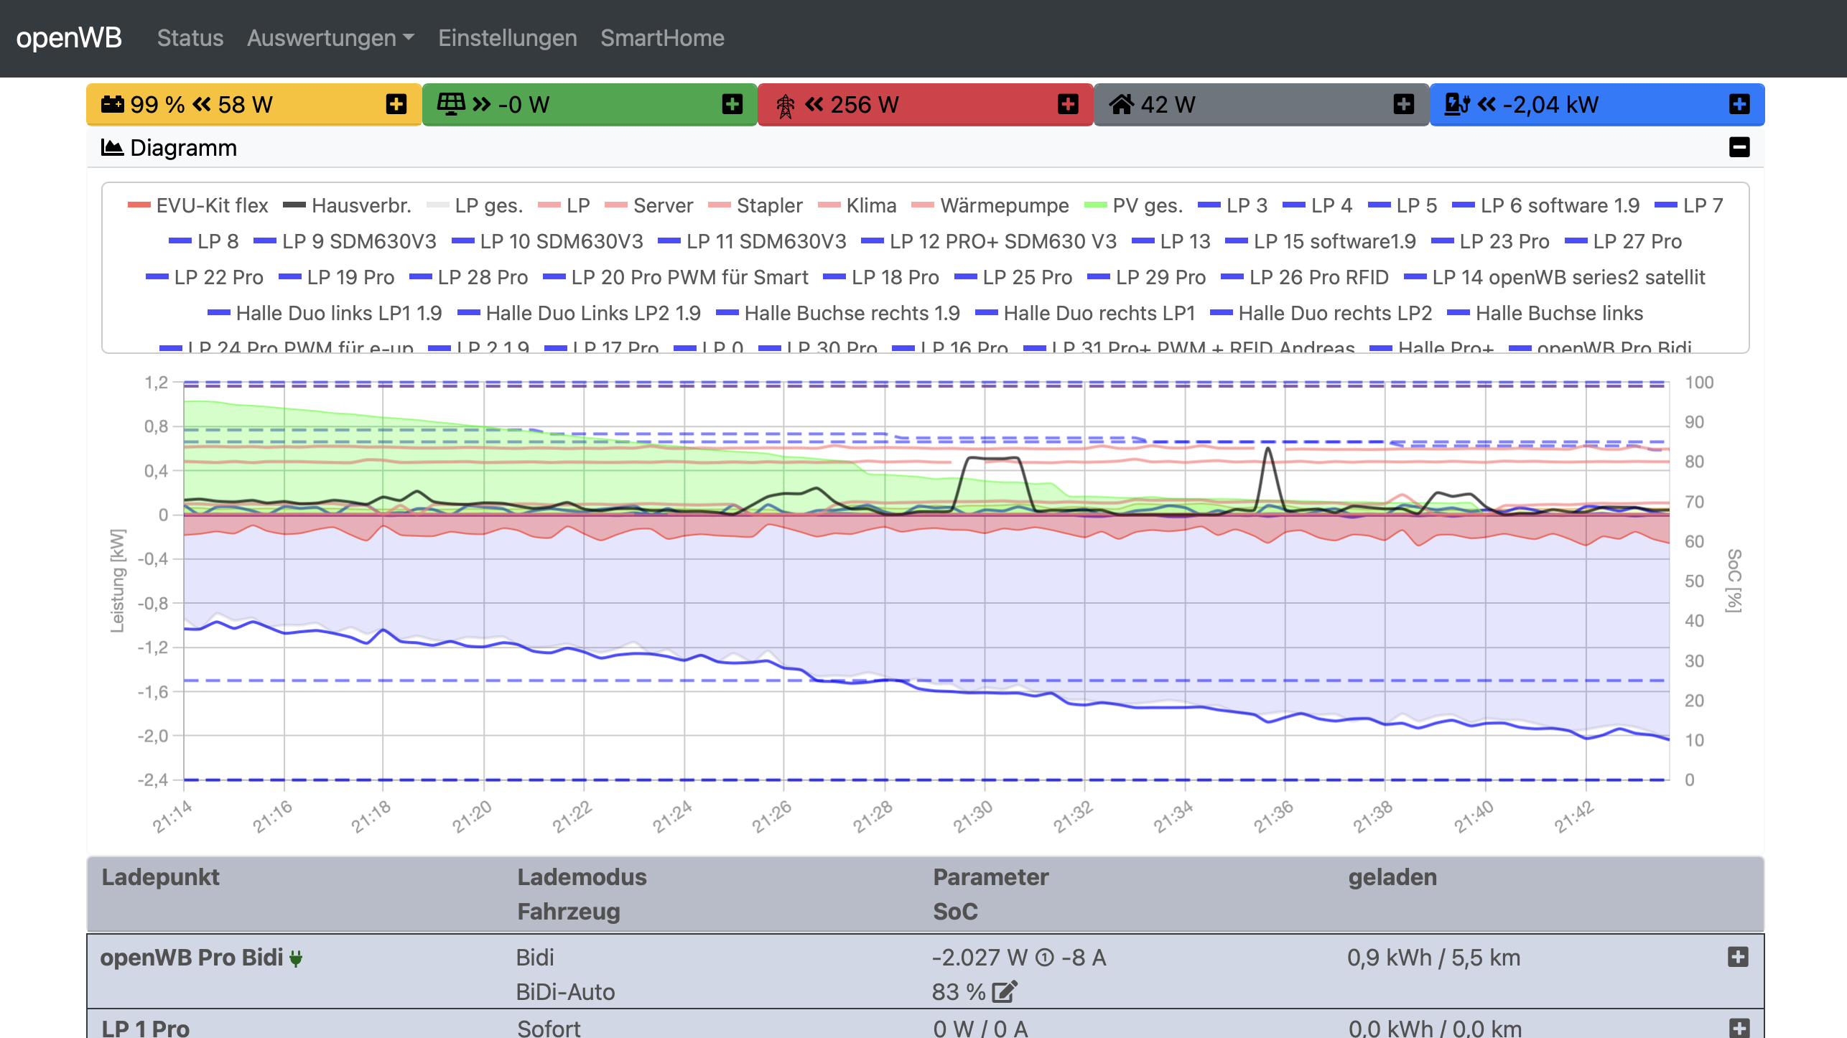The image size is (1847, 1038).
Task: Click the solar panel icon
Action: 451,105
